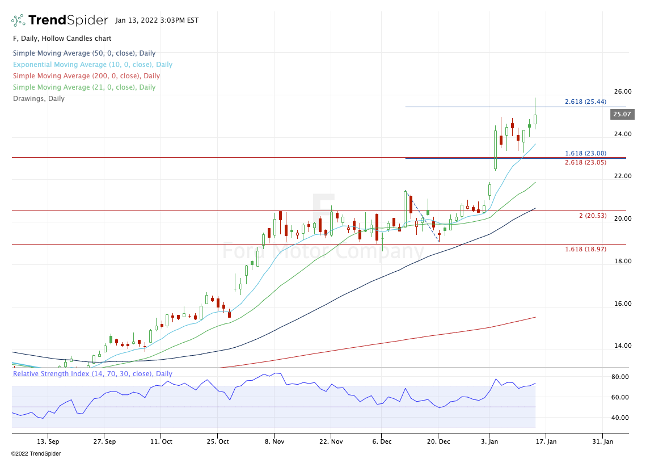
Task: Click the 'Drawings, Daily' legend entry
Action: tap(39, 99)
